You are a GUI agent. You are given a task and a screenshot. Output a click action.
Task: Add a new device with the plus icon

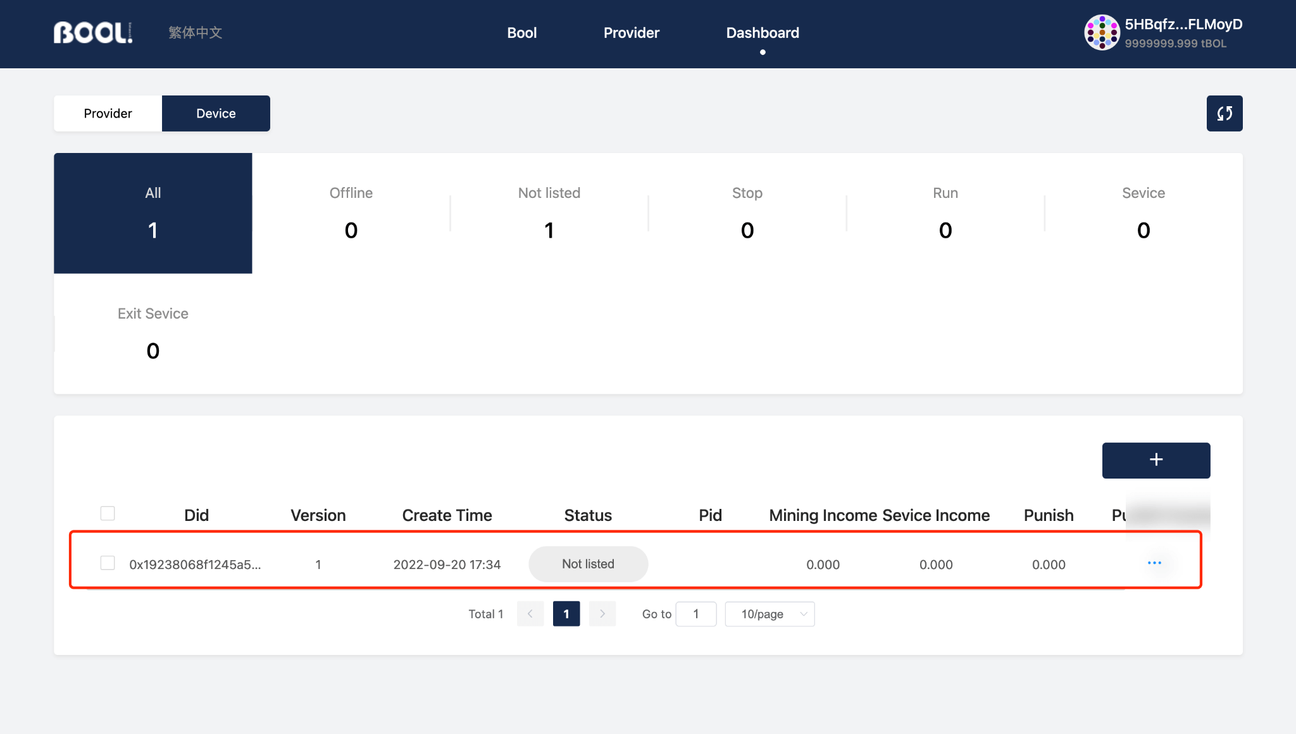pos(1156,460)
